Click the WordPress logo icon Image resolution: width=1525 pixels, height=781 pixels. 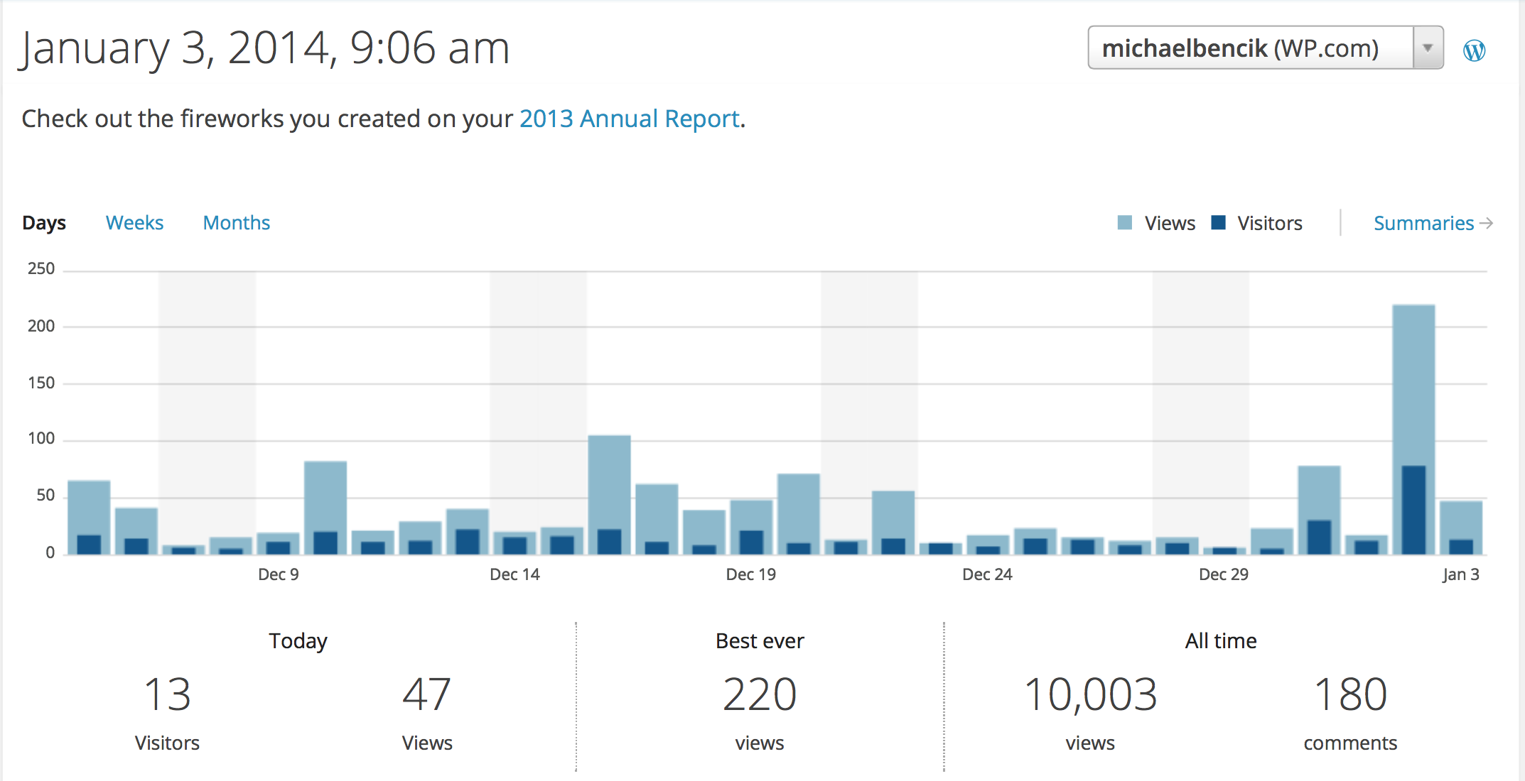coord(1474,50)
